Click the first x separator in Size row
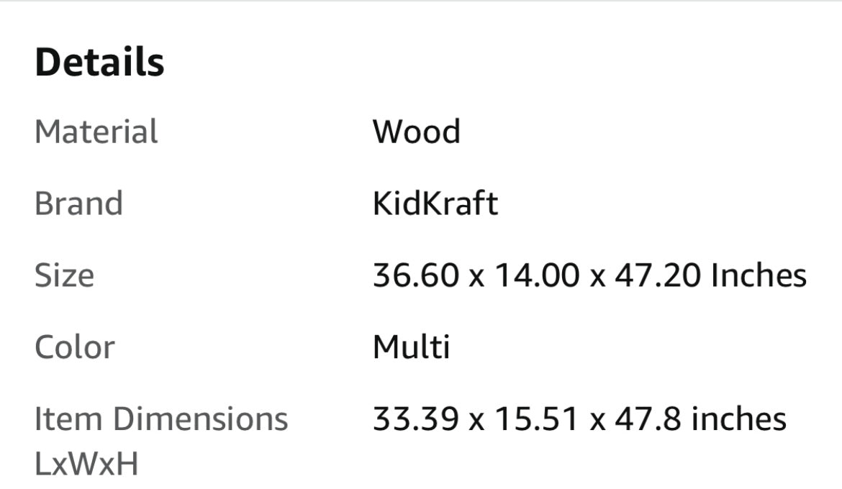The image size is (842, 489). pyautogui.click(x=476, y=277)
